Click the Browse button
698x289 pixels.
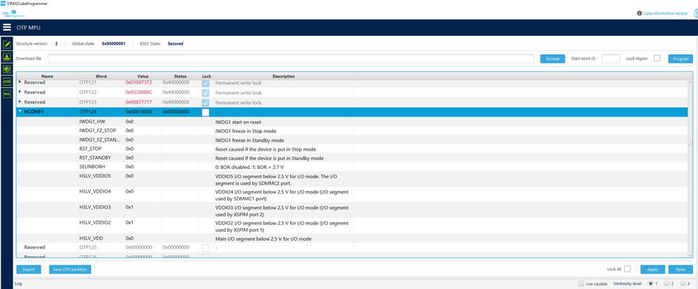click(x=553, y=59)
